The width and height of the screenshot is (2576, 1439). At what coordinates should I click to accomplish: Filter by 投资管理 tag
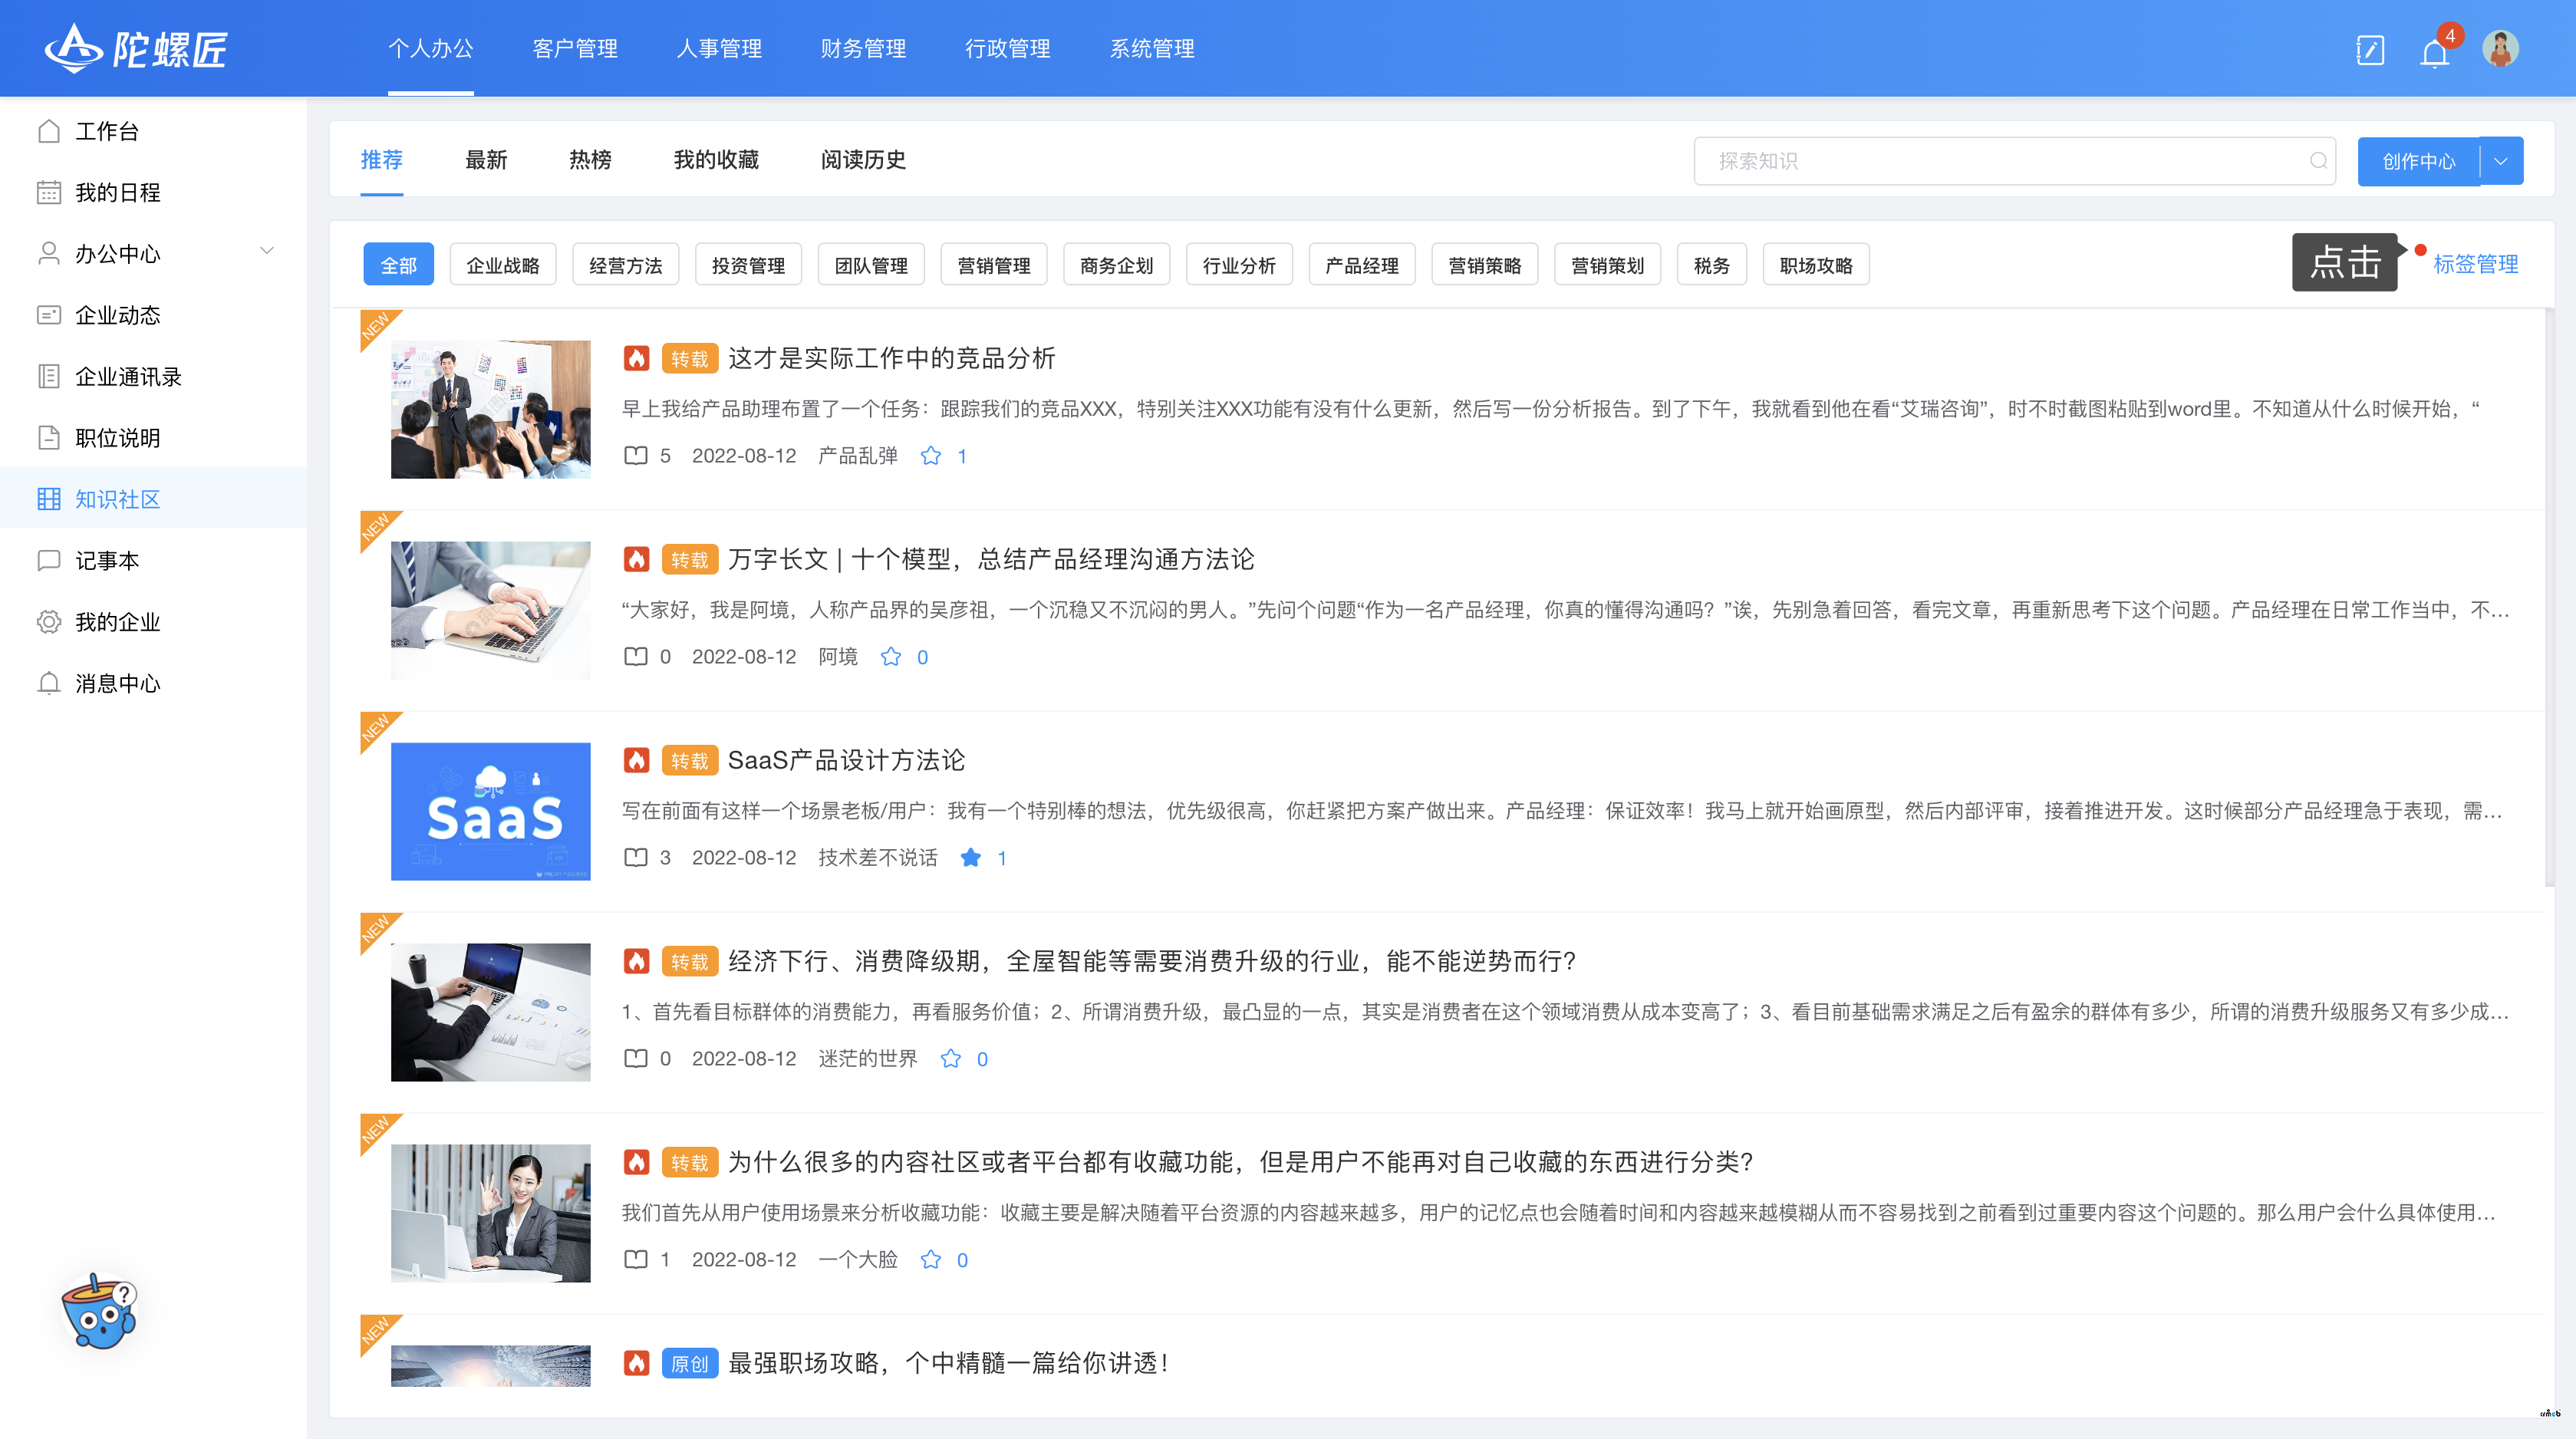[x=749, y=264]
